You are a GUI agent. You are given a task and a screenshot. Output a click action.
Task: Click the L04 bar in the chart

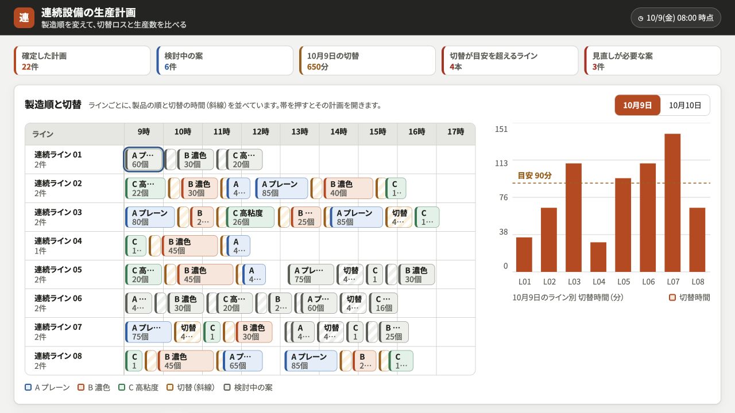pos(598,257)
